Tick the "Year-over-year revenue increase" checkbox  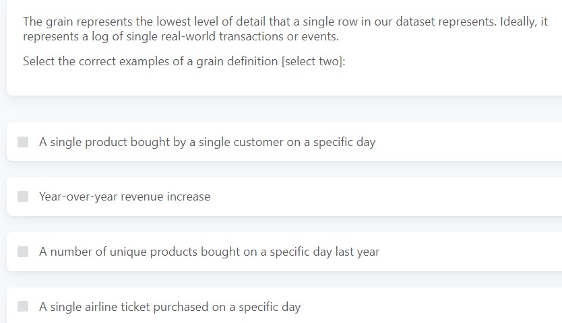point(23,196)
